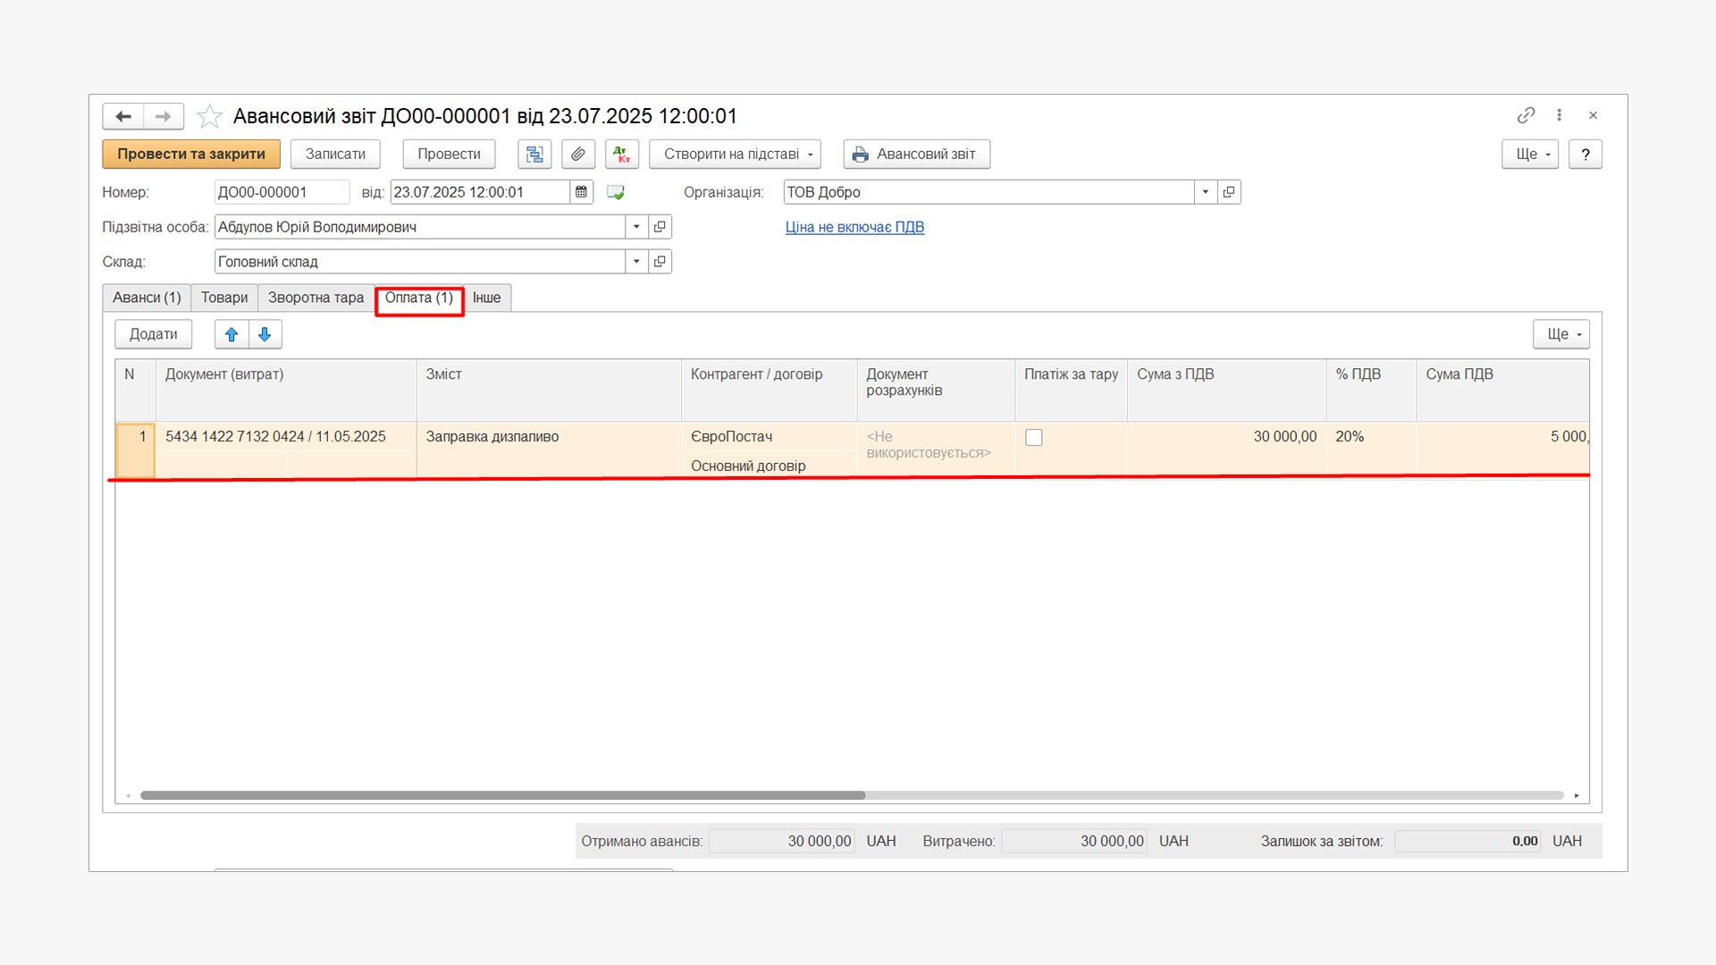1716x965 pixels.
Task: Move row up with blue arrow
Action: click(x=231, y=334)
